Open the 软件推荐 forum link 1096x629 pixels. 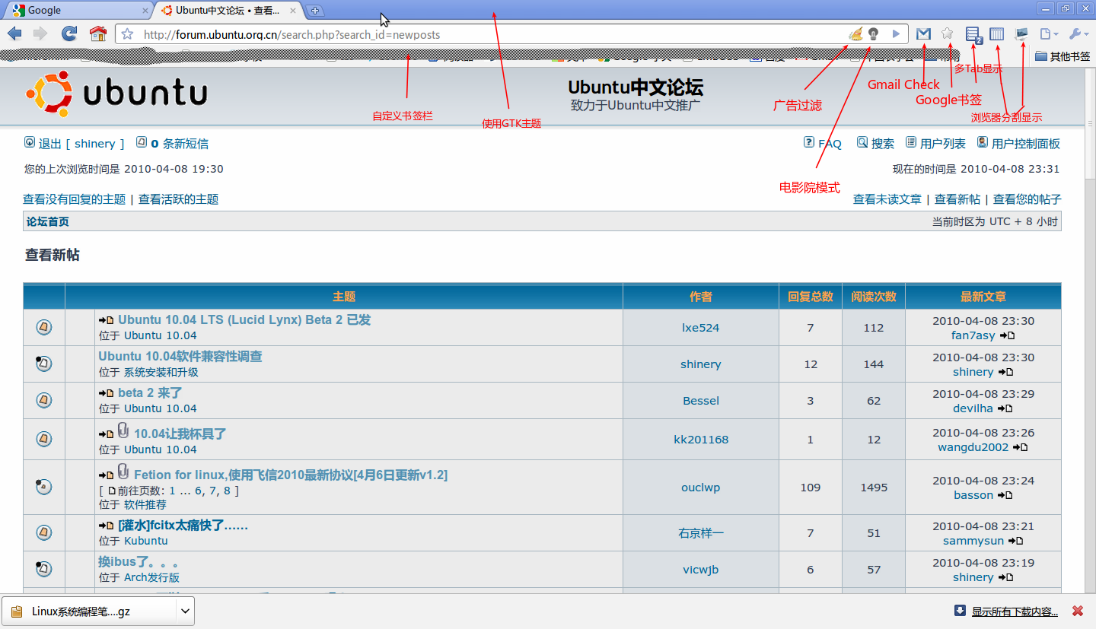click(145, 504)
